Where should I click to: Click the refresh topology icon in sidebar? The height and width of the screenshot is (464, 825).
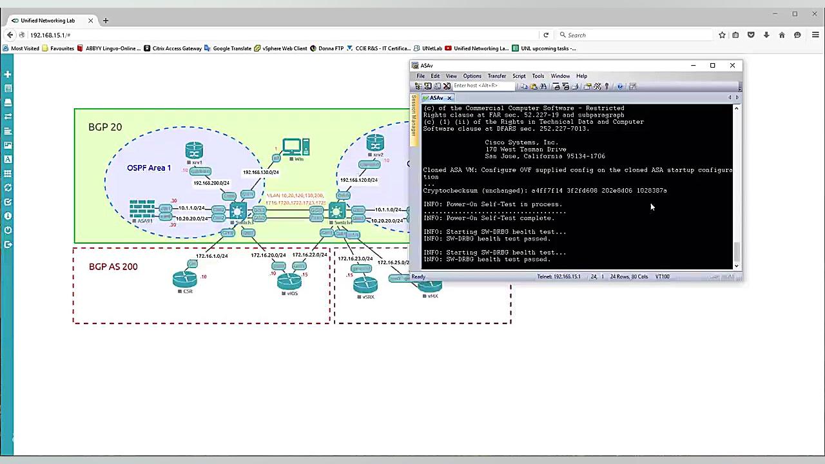[8, 188]
